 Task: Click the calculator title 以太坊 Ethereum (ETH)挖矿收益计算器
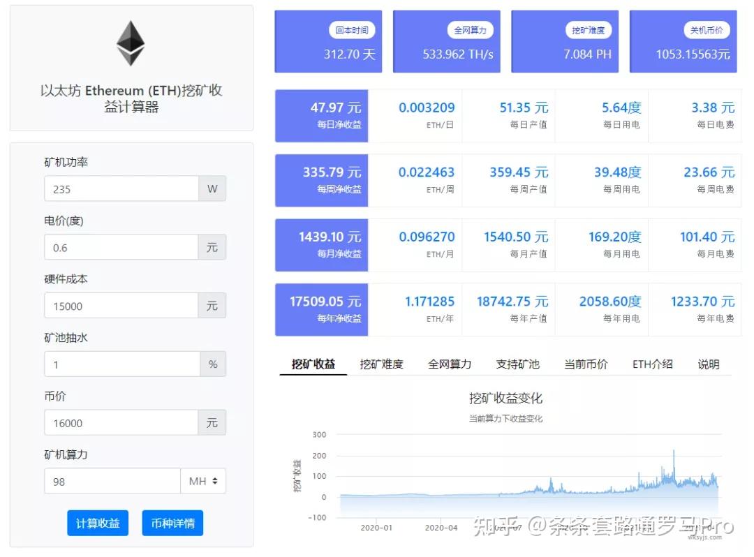click(131, 98)
